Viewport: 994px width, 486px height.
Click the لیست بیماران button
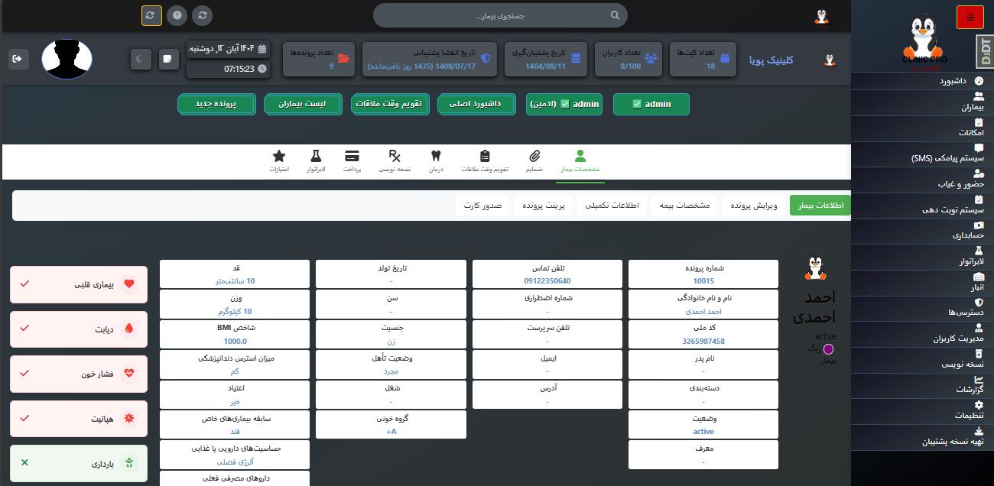pos(304,104)
